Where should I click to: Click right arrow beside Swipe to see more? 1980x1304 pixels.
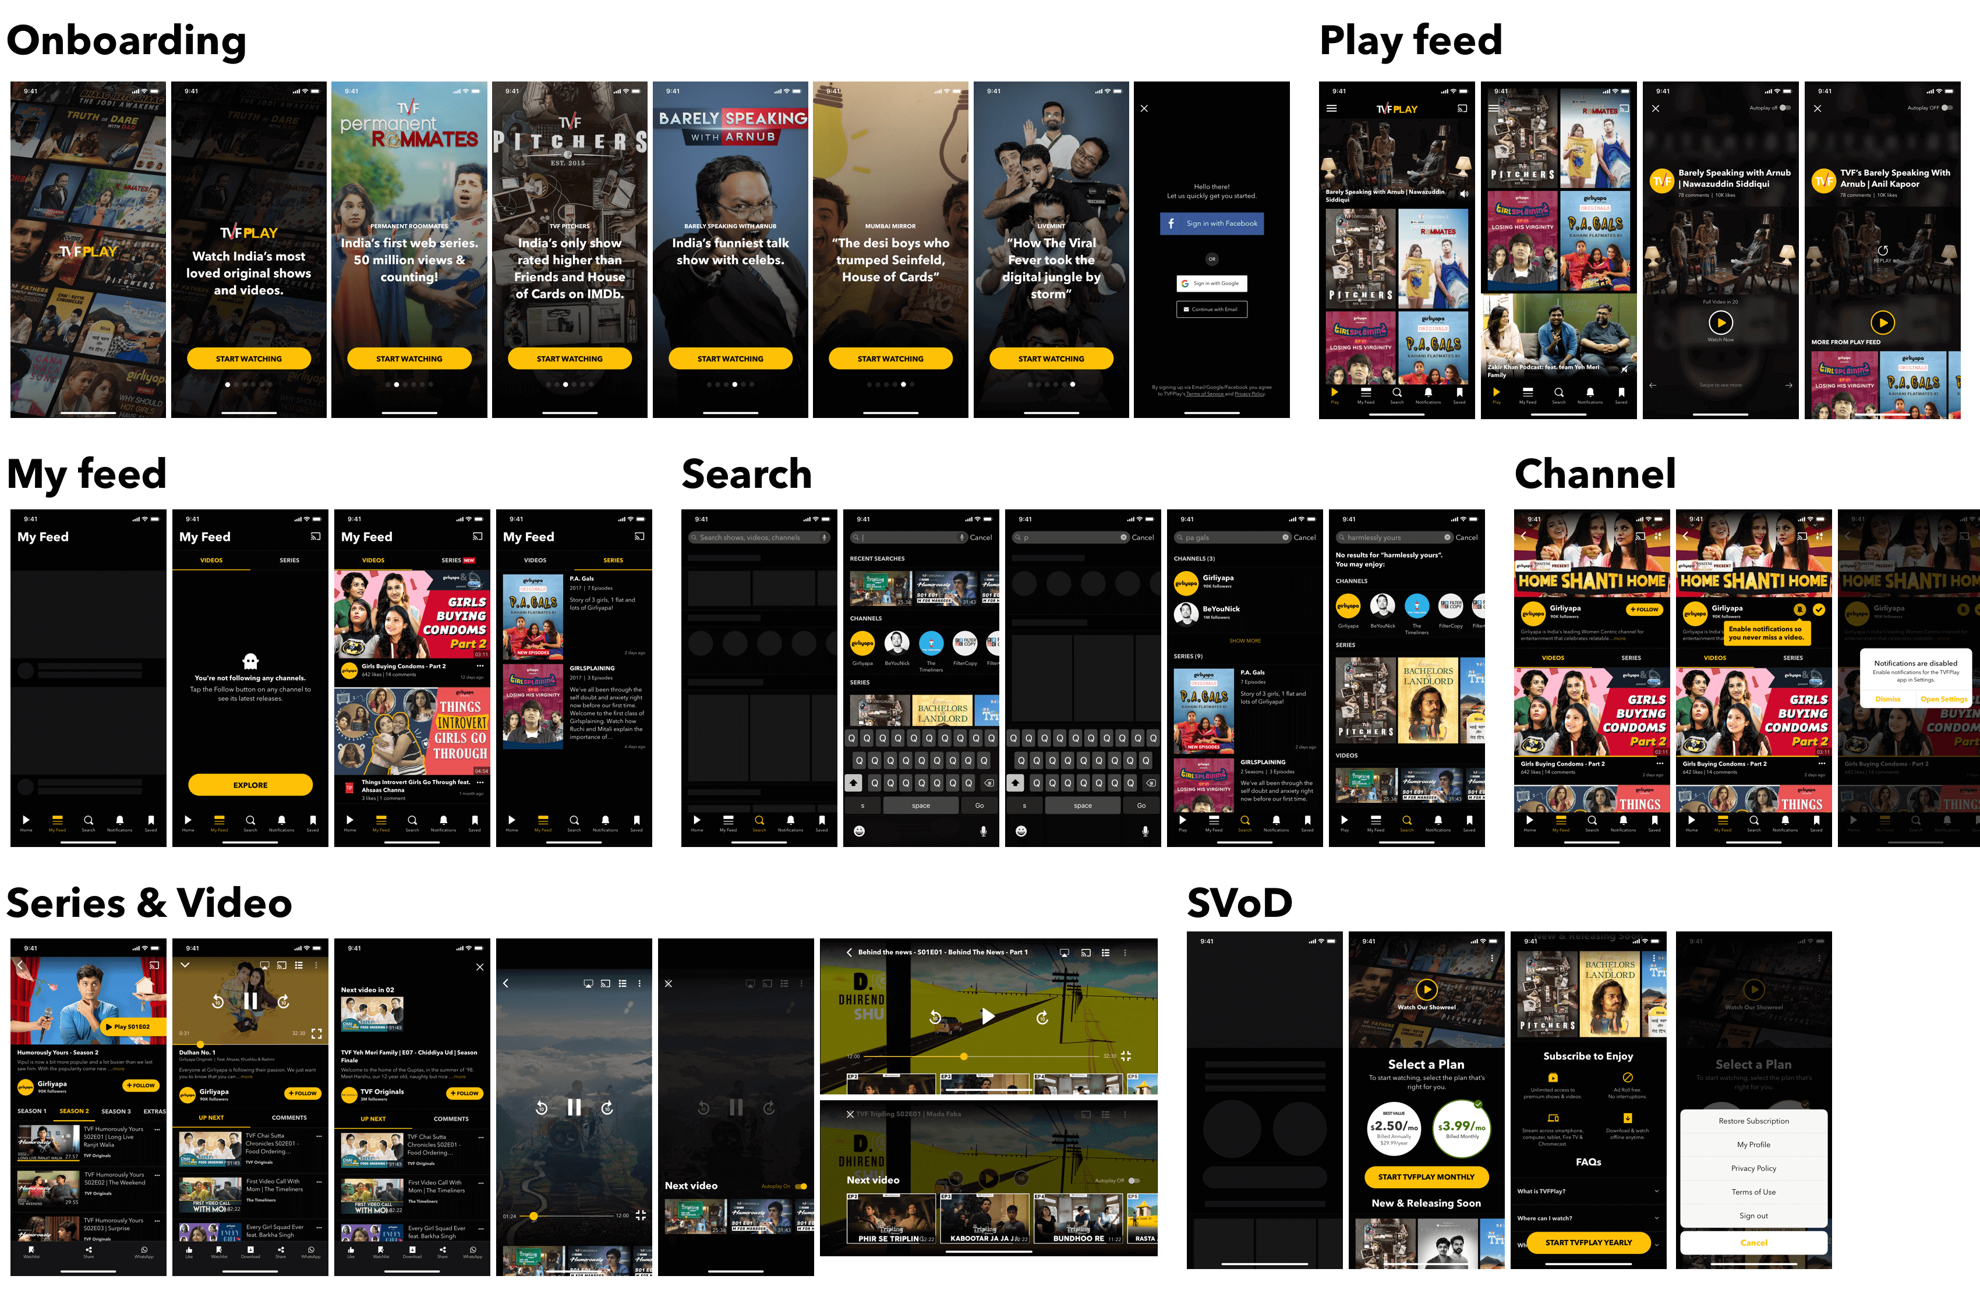pyautogui.click(x=1788, y=385)
